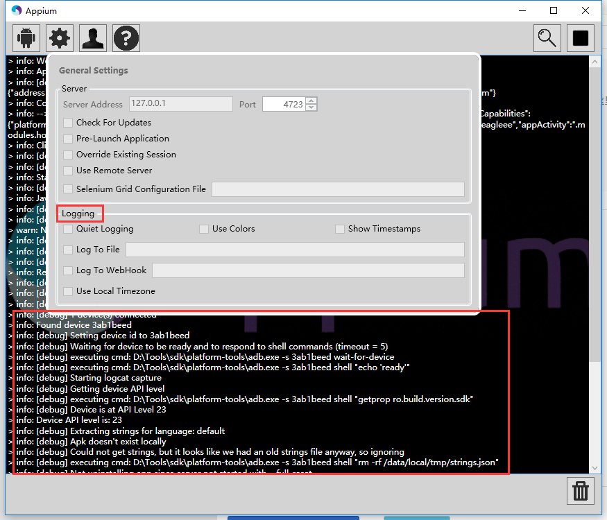This screenshot has width=607, height=520.
Task: Click the log line 'info: Found device 3ab1beed'
Action: (74, 325)
